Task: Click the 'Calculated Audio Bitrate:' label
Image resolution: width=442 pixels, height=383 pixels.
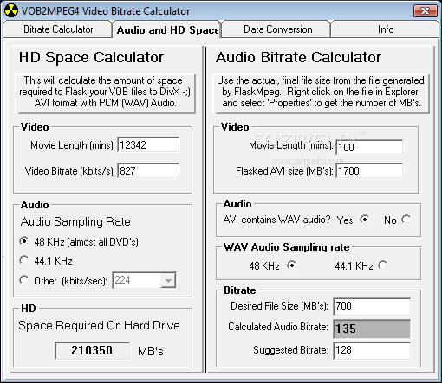Action: pyautogui.click(x=278, y=327)
